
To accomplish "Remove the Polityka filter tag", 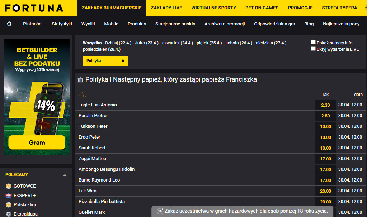I will click(123, 61).
